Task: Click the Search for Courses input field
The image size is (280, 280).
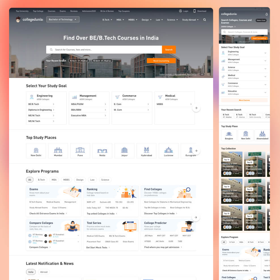Action: (104, 50)
